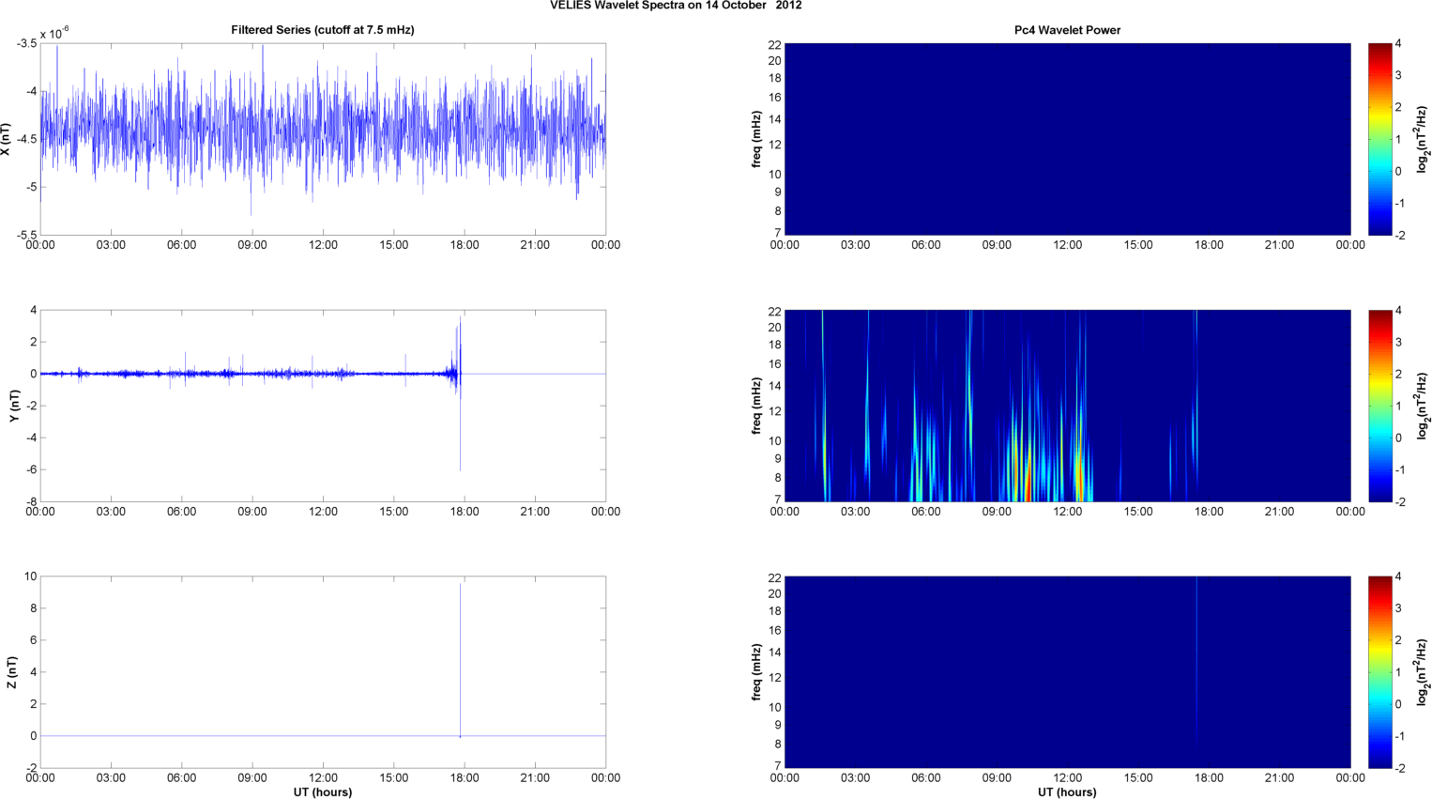Click the bottom Z wavelet power colorbar
The image size is (1432, 799).
[1379, 672]
